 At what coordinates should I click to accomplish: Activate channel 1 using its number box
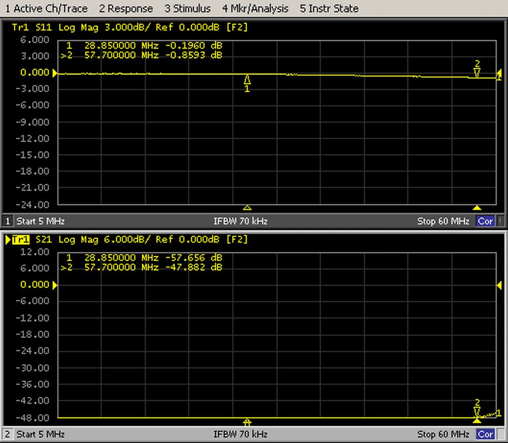pos(7,221)
